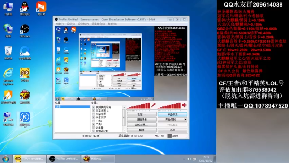Click the OBS logo in the title bar
The image size is (289, 163).
(56, 19)
